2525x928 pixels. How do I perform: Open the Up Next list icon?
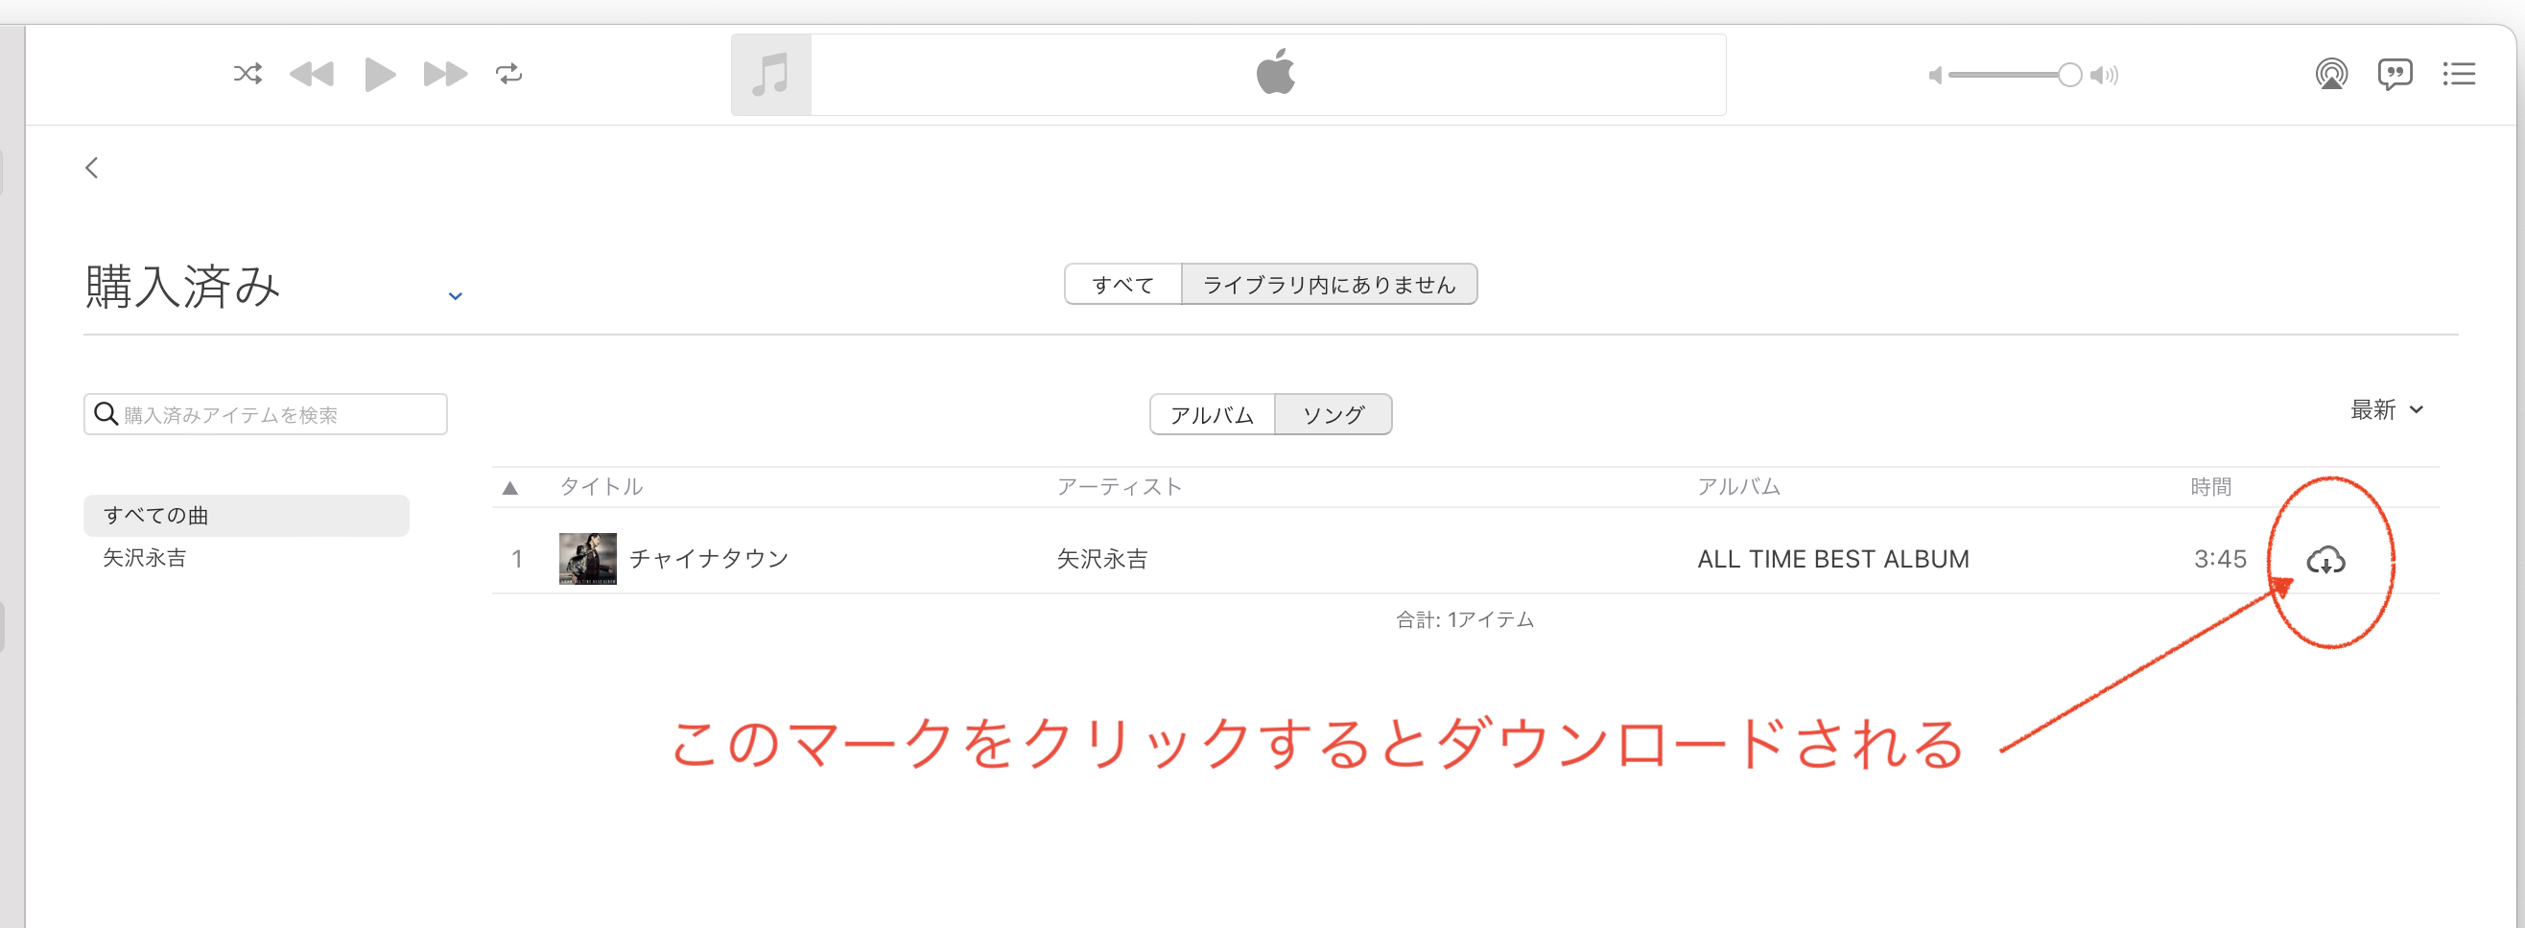click(x=2459, y=74)
